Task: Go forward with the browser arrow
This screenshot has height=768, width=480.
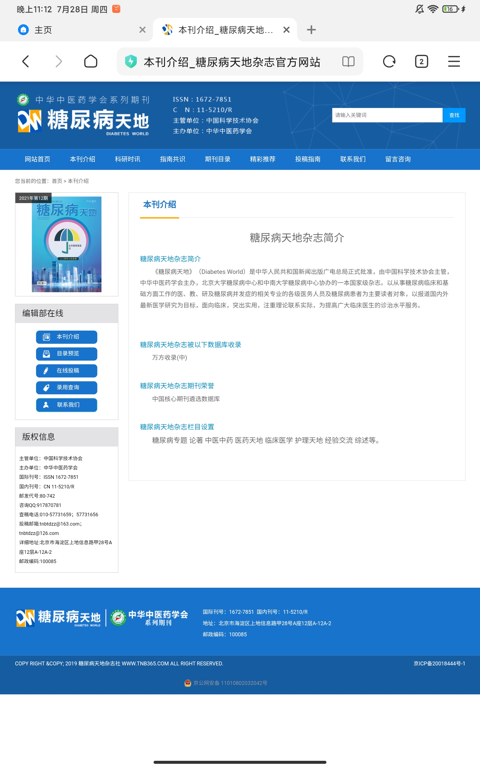Action: click(x=58, y=61)
